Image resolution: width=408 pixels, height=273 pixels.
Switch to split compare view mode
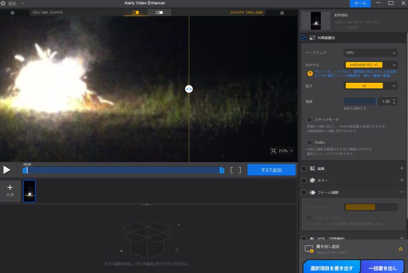point(136,13)
